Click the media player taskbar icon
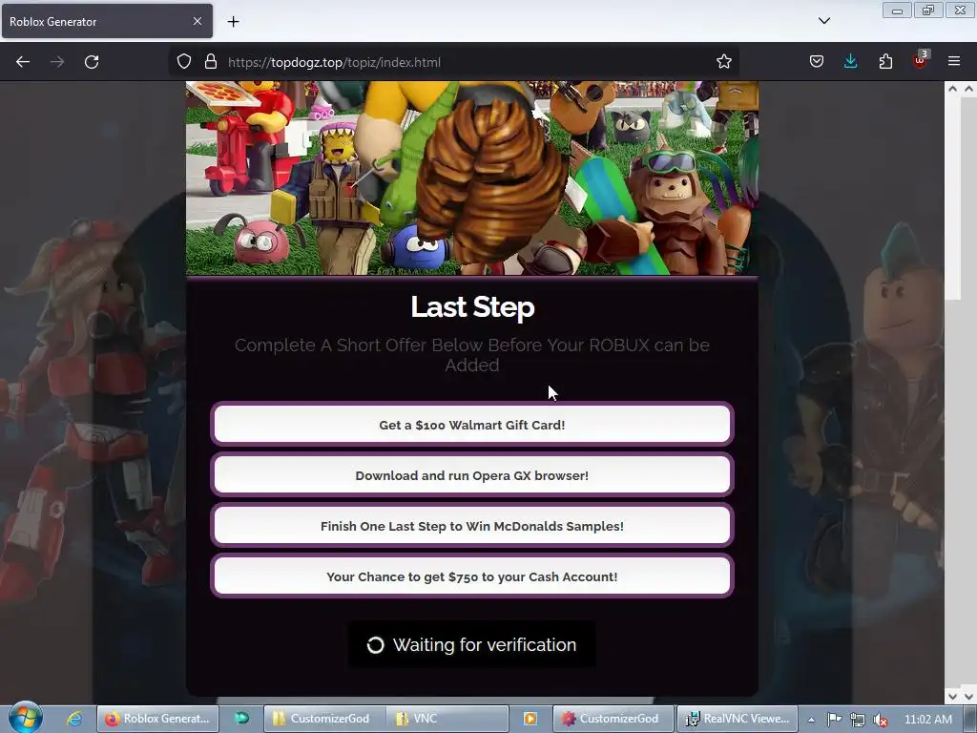The image size is (977, 733). pyautogui.click(x=530, y=719)
